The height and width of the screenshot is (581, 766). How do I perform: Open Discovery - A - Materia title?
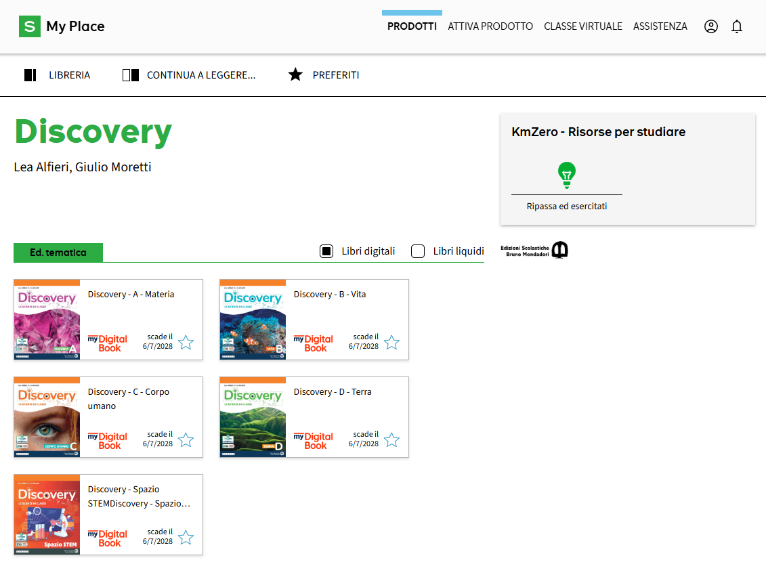pos(131,295)
